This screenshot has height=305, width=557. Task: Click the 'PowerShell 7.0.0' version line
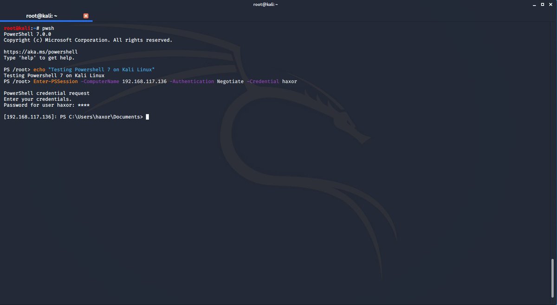(x=27, y=34)
